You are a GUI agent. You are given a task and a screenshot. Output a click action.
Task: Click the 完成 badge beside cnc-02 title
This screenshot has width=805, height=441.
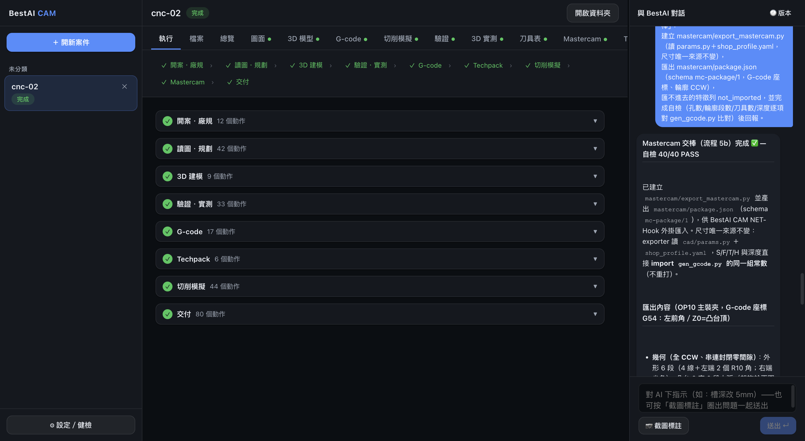click(197, 13)
